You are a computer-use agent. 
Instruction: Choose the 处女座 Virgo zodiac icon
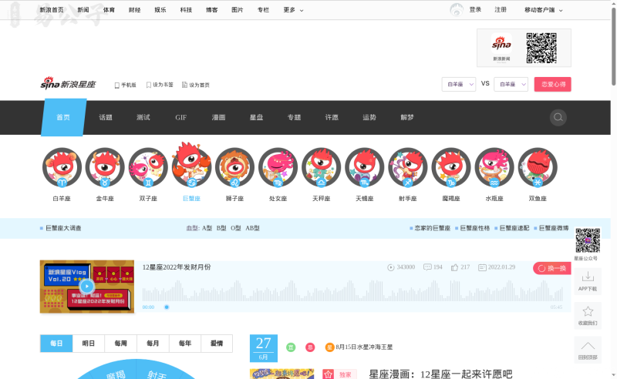point(278,167)
